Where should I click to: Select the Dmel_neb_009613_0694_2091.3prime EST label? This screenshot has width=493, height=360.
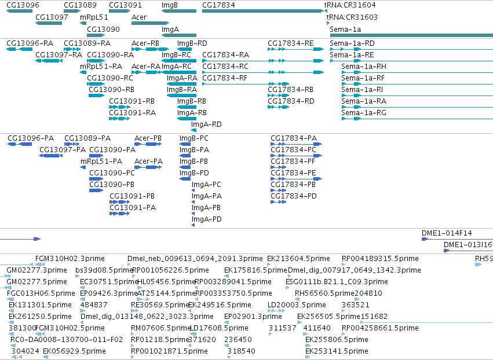tap(195, 258)
